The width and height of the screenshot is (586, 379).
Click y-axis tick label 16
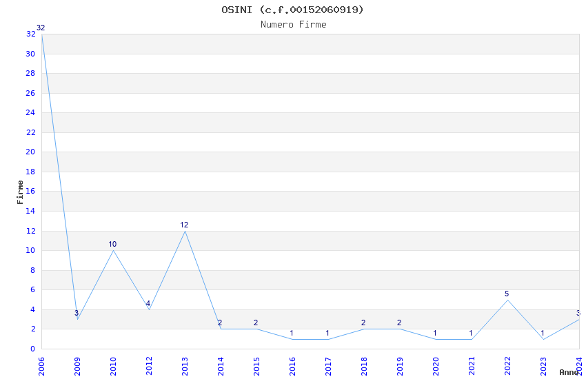[30, 191]
